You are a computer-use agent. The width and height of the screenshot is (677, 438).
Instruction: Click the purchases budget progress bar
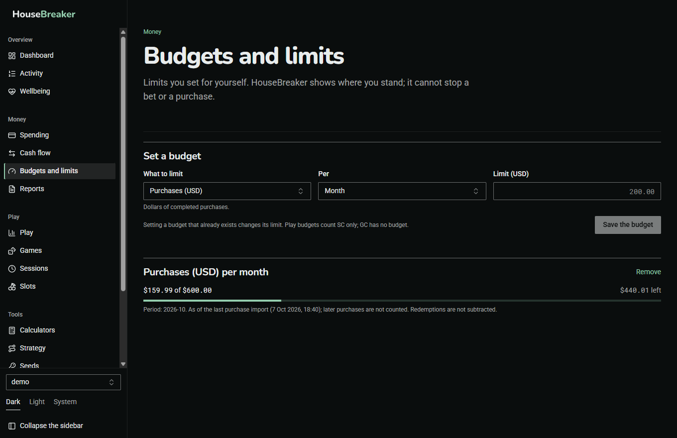coord(402,301)
